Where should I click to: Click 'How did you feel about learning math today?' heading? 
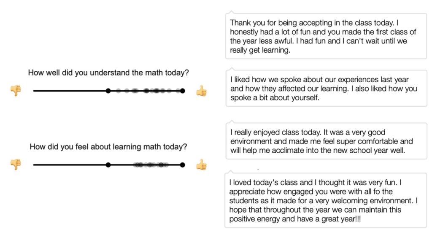108,147
